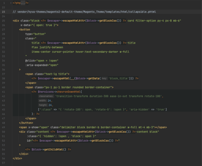Click 'flex justify-between' class line
202x166 pixels.
[x=47, y=47]
